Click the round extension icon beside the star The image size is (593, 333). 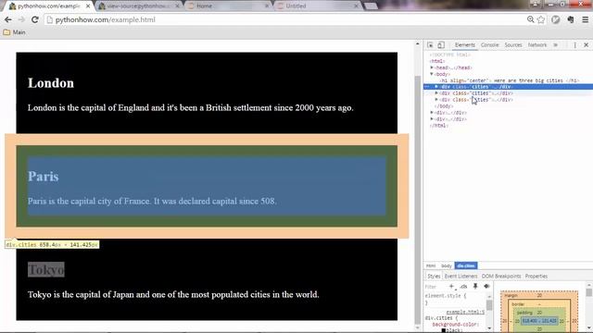tap(556, 19)
